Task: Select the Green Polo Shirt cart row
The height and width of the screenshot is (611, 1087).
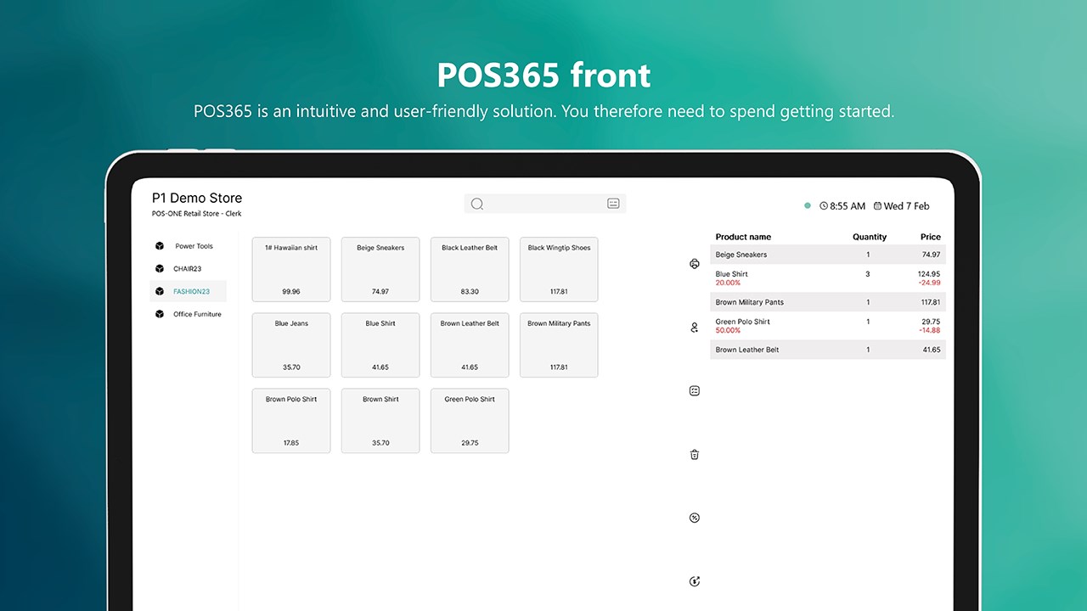Action: tap(828, 326)
